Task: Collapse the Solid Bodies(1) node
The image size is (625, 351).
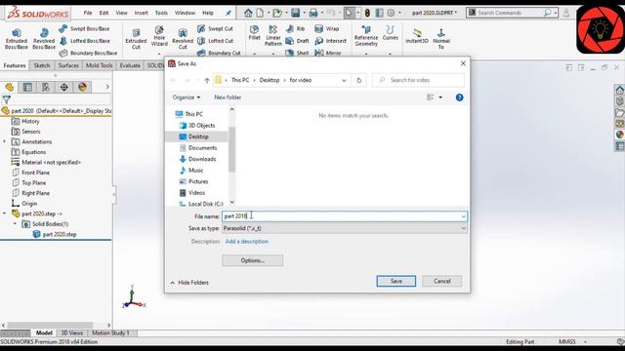Action: [16, 224]
